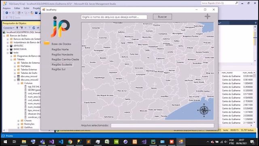The image size is (259, 146).
Task: Expand the APIFATEC database node
Action: pyautogui.click(x=8, y=46)
